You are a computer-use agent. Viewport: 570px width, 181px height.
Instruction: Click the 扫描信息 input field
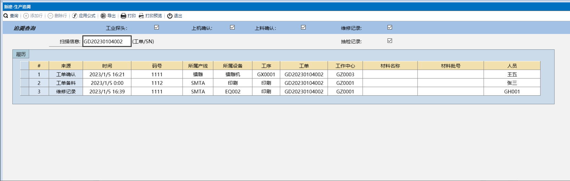click(107, 41)
